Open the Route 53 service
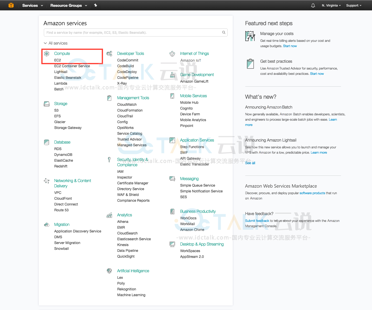 (x=61, y=210)
